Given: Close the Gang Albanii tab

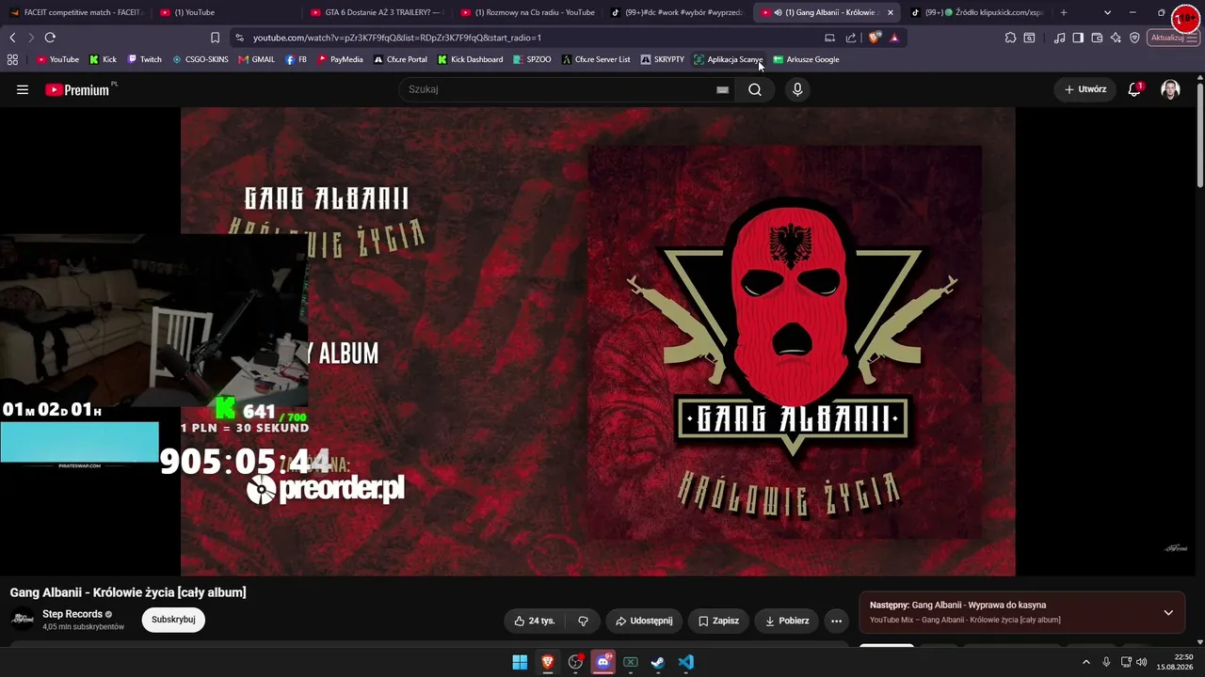Looking at the screenshot, I should [890, 12].
